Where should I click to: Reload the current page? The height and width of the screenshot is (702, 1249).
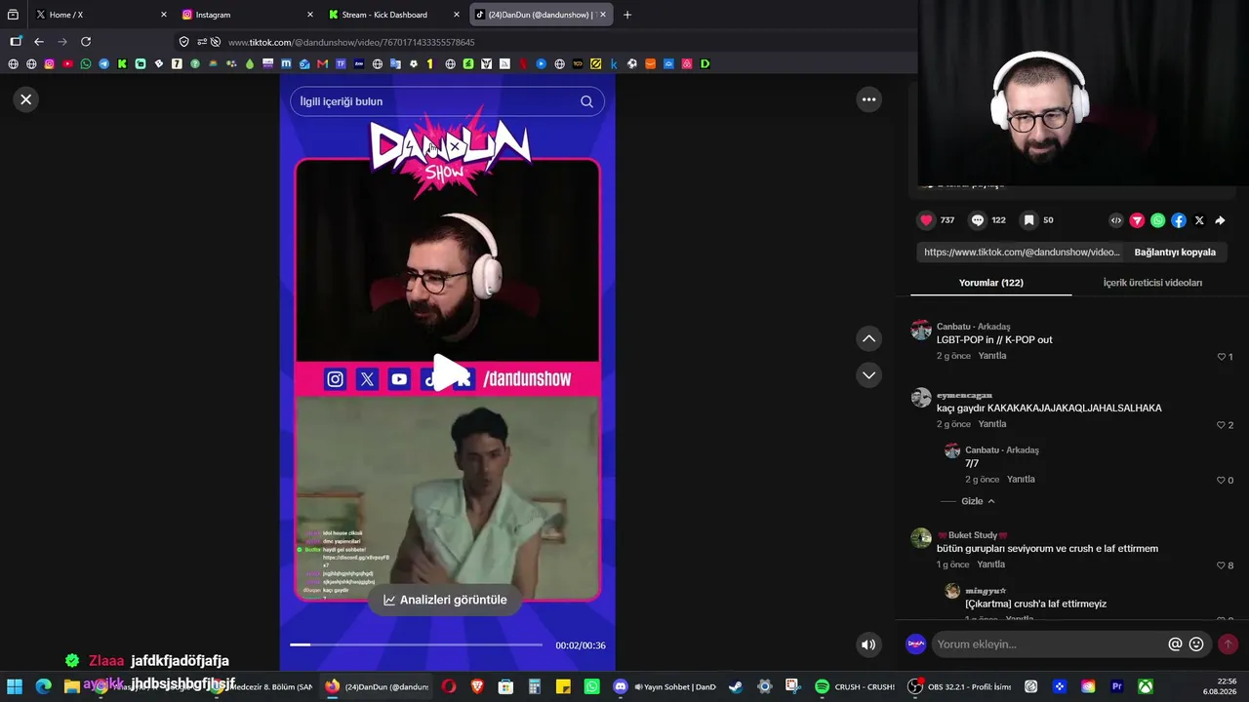coord(86,42)
